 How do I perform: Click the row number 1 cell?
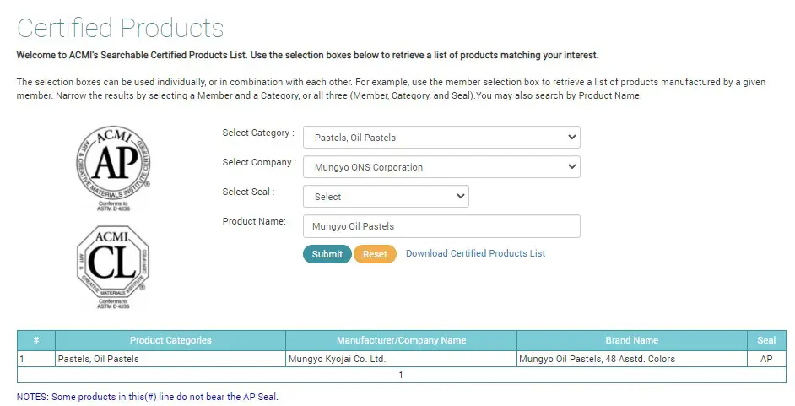tap(36, 359)
